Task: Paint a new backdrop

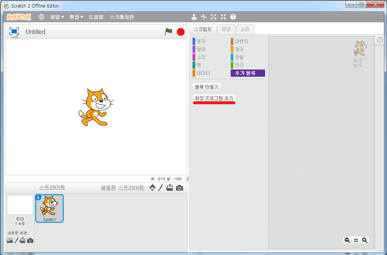Action: click(x=16, y=240)
